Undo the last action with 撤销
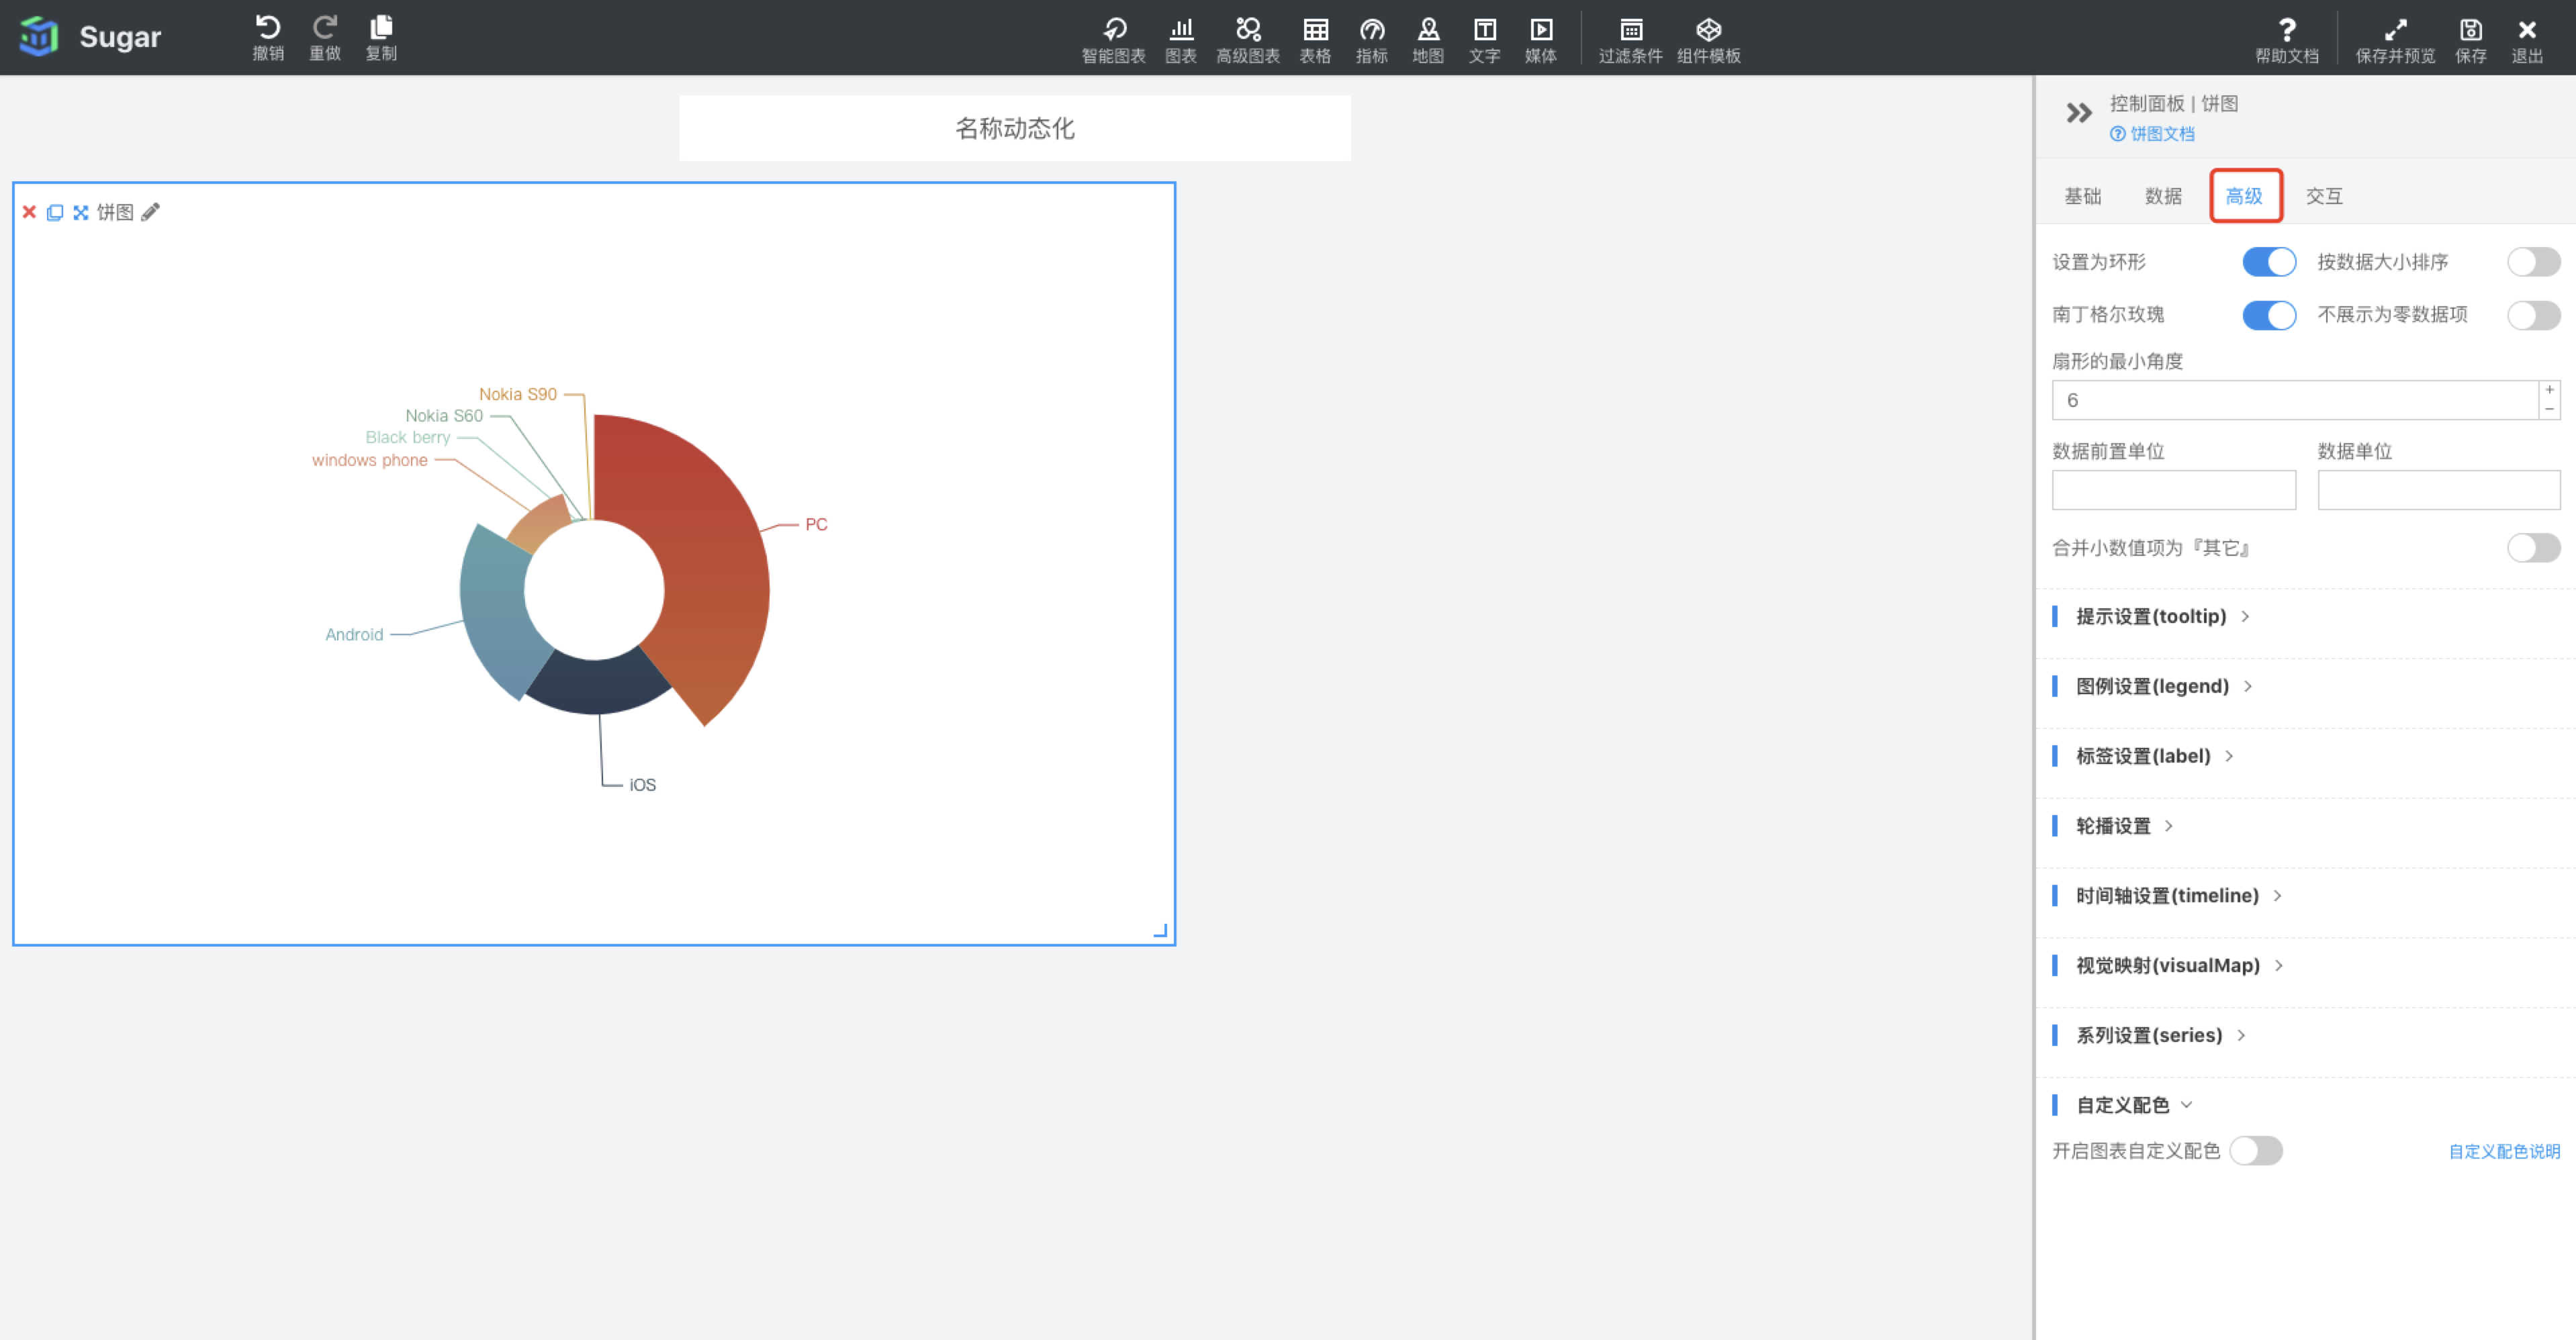 pyautogui.click(x=268, y=38)
